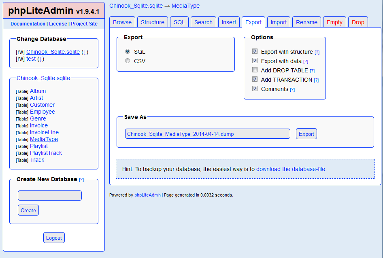Select the CSV export format

(128, 61)
